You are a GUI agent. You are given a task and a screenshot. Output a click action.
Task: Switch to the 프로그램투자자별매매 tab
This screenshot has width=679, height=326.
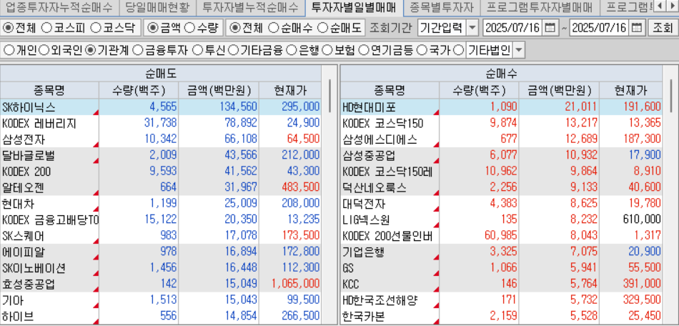539,7
